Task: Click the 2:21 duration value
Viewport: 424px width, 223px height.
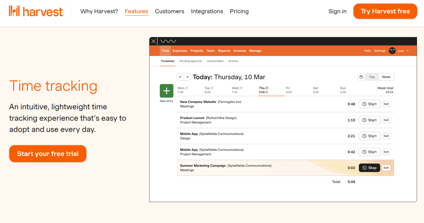Action: (x=351, y=136)
